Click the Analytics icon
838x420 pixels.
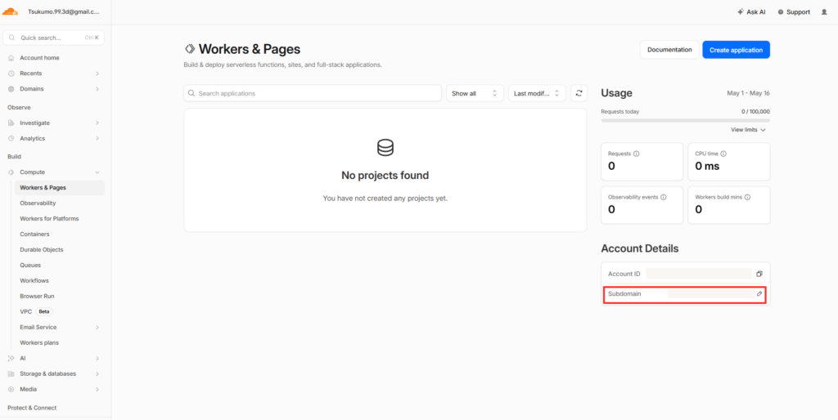pos(11,138)
